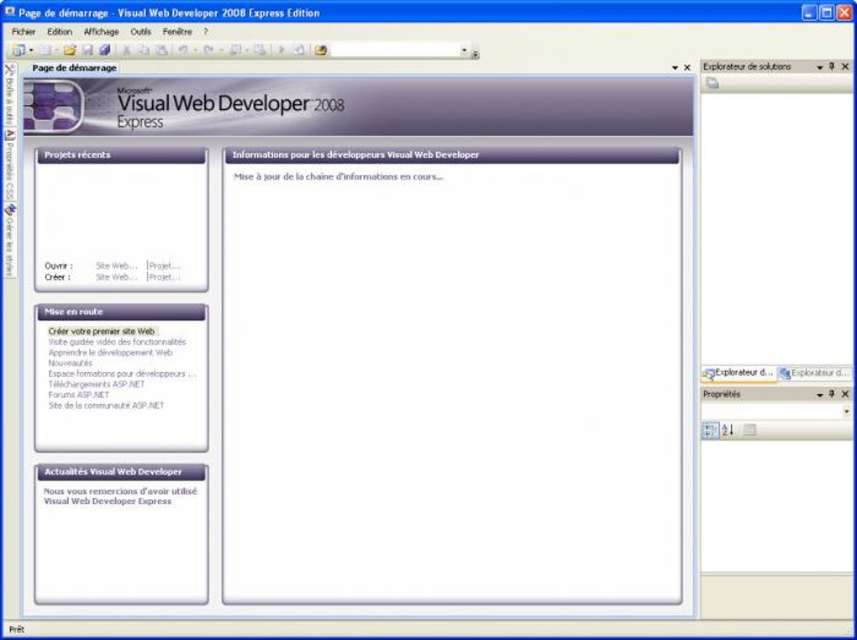Open Visite guidée vidéo des fonctionnalités link
The width and height of the screenshot is (857, 640).
coord(117,342)
